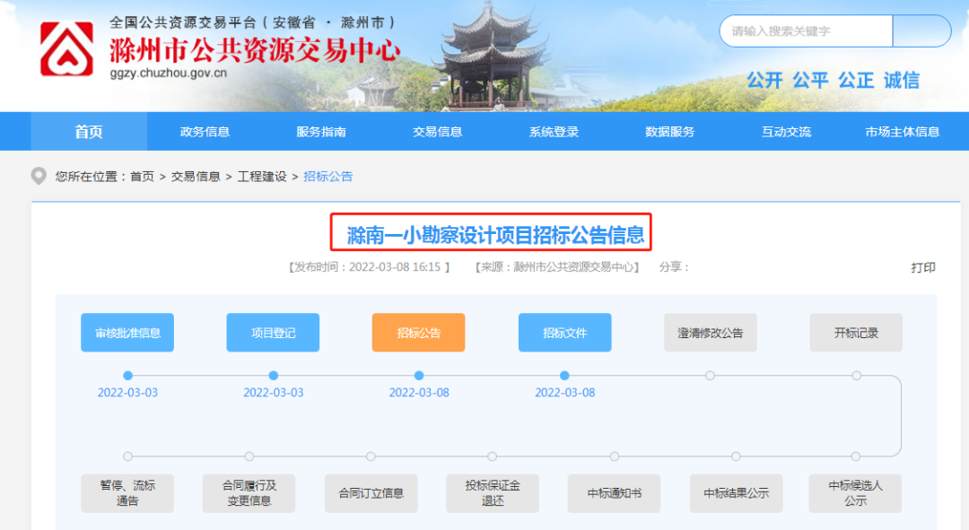Click hollow timeline dot above 中标通知书
This screenshot has width=969, height=530.
(x=615, y=456)
